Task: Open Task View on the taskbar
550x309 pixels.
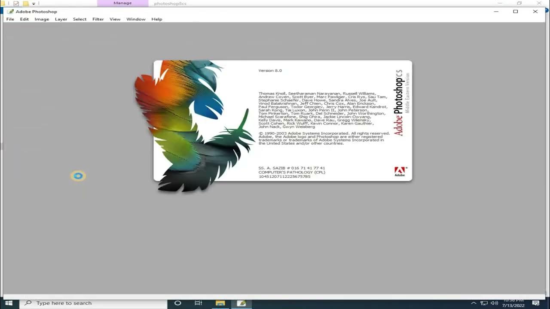Action: point(198,303)
